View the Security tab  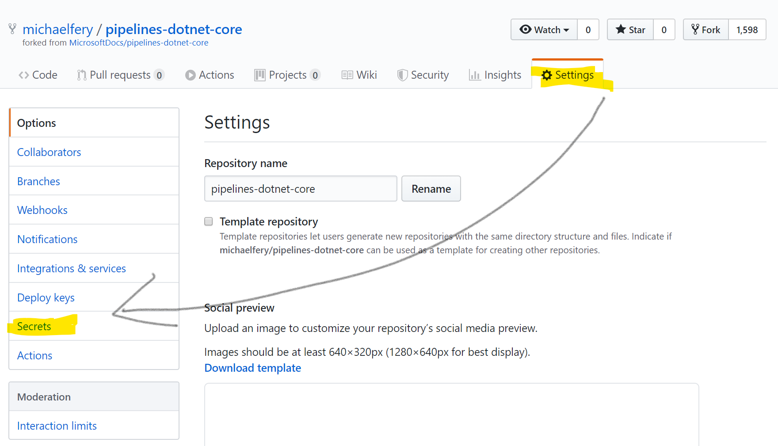pos(423,75)
